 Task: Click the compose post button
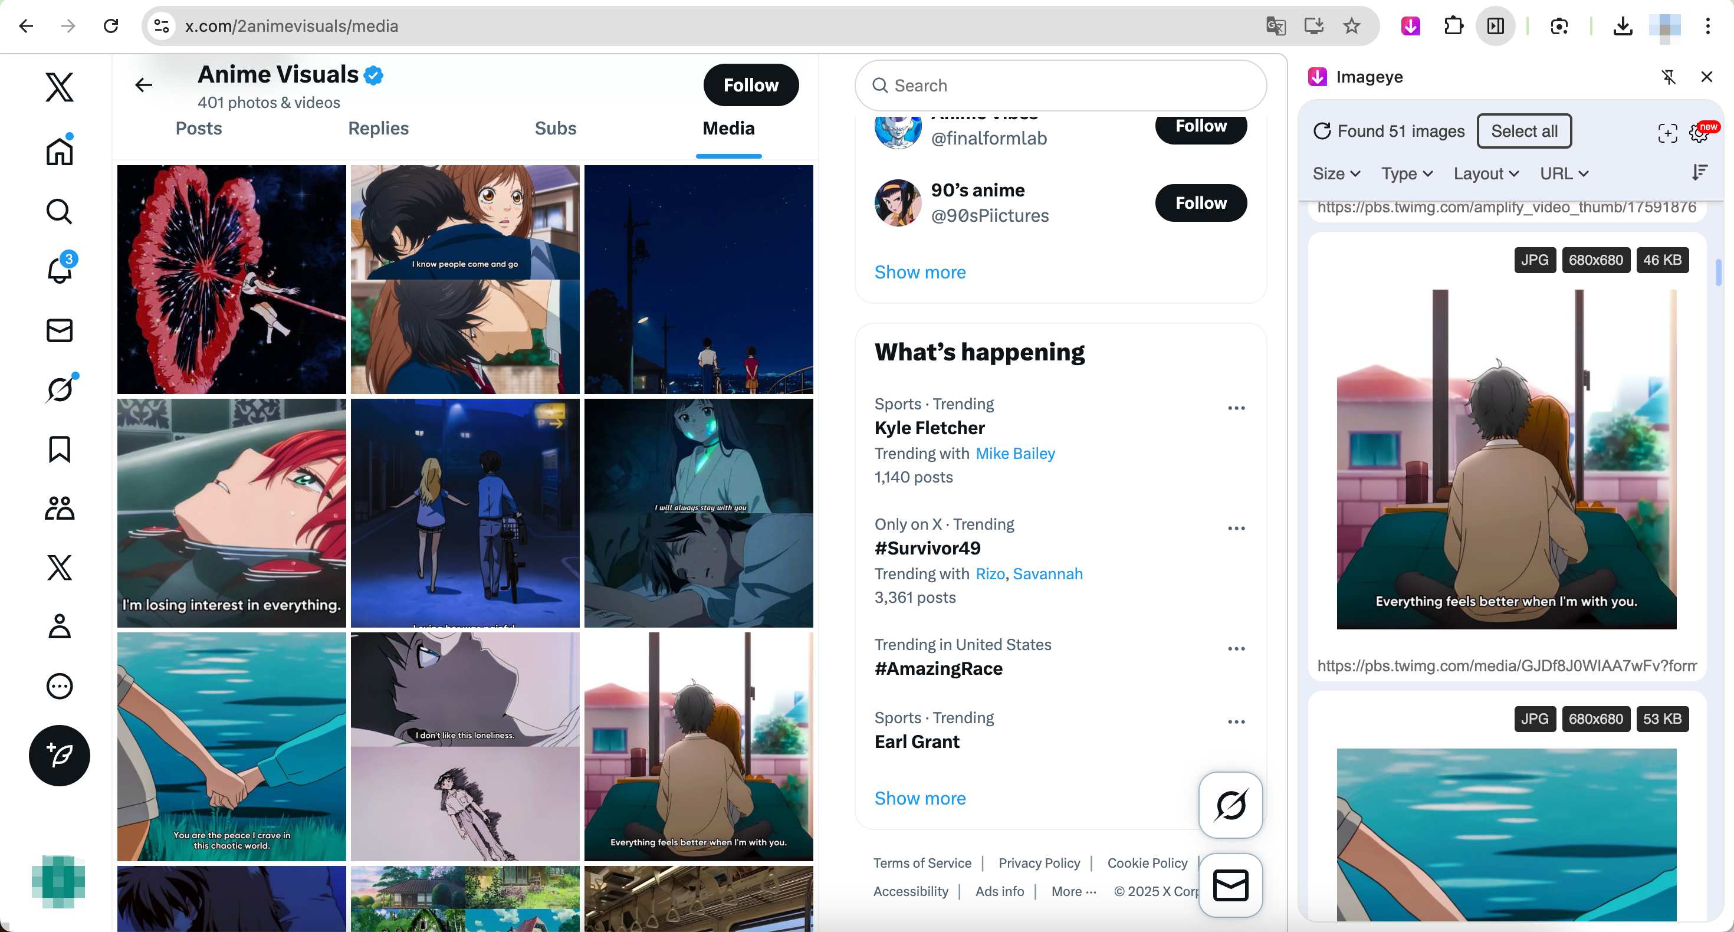coord(59,755)
